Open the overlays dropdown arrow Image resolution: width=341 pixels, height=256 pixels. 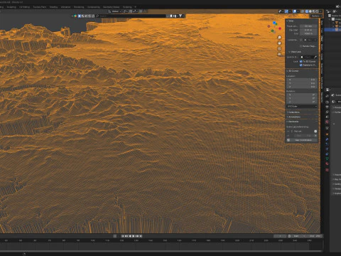[298, 11]
